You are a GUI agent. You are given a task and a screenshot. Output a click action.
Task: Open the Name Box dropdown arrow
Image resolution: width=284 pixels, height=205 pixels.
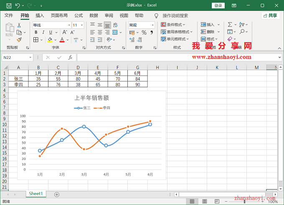[30, 57]
